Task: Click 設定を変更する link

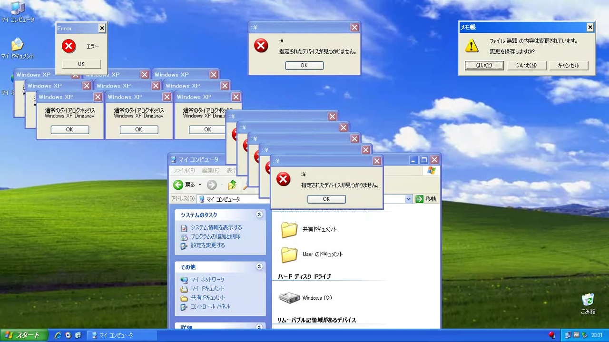Action: tap(208, 245)
